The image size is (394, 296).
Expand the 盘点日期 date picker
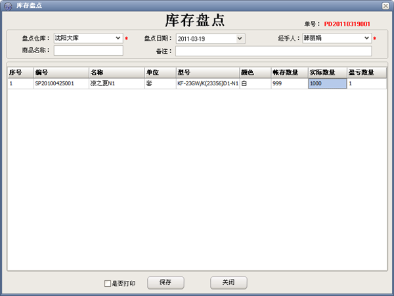tap(240, 39)
